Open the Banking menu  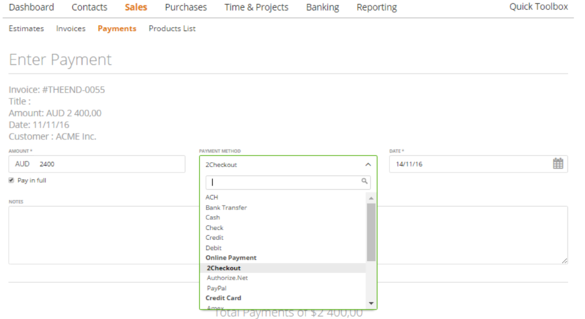(x=322, y=7)
